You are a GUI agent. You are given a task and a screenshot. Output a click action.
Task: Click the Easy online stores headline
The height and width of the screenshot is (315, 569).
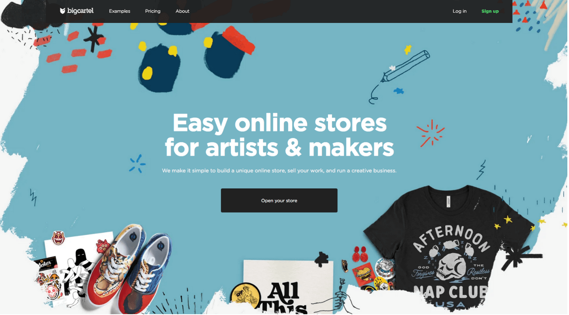coord(279,135)
